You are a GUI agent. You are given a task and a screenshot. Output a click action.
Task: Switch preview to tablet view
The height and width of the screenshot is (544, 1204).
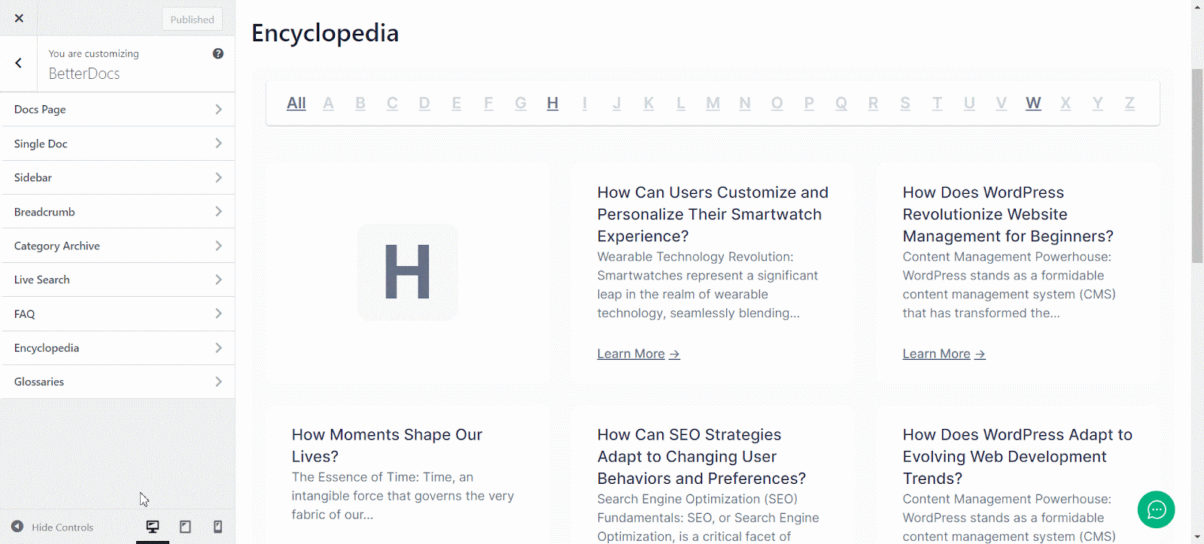(185, 527)
